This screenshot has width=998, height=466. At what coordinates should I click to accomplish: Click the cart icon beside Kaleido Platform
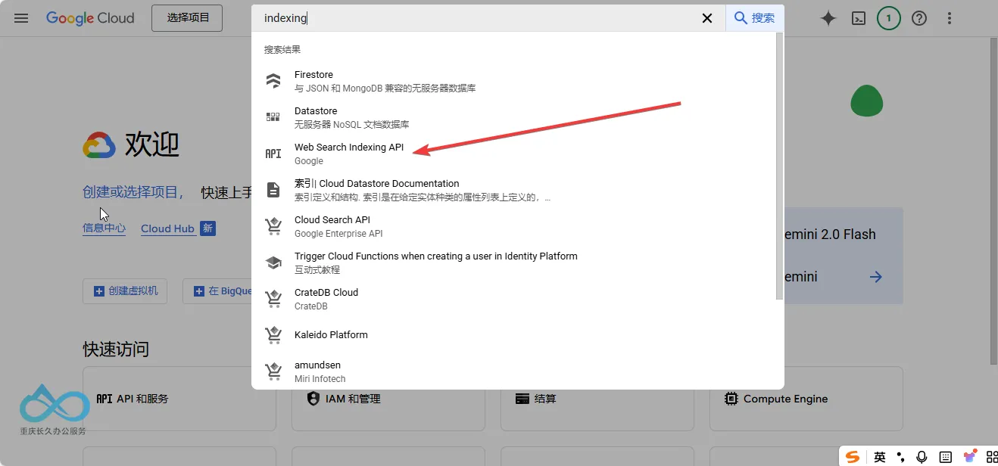click(x=273, y=335)
